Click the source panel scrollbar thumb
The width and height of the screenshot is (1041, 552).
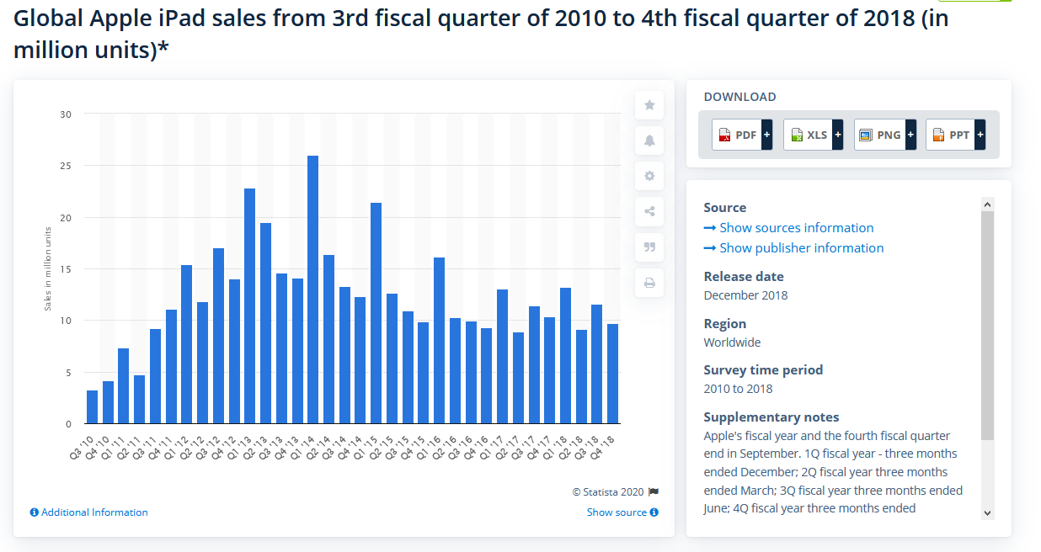(988, 325)
